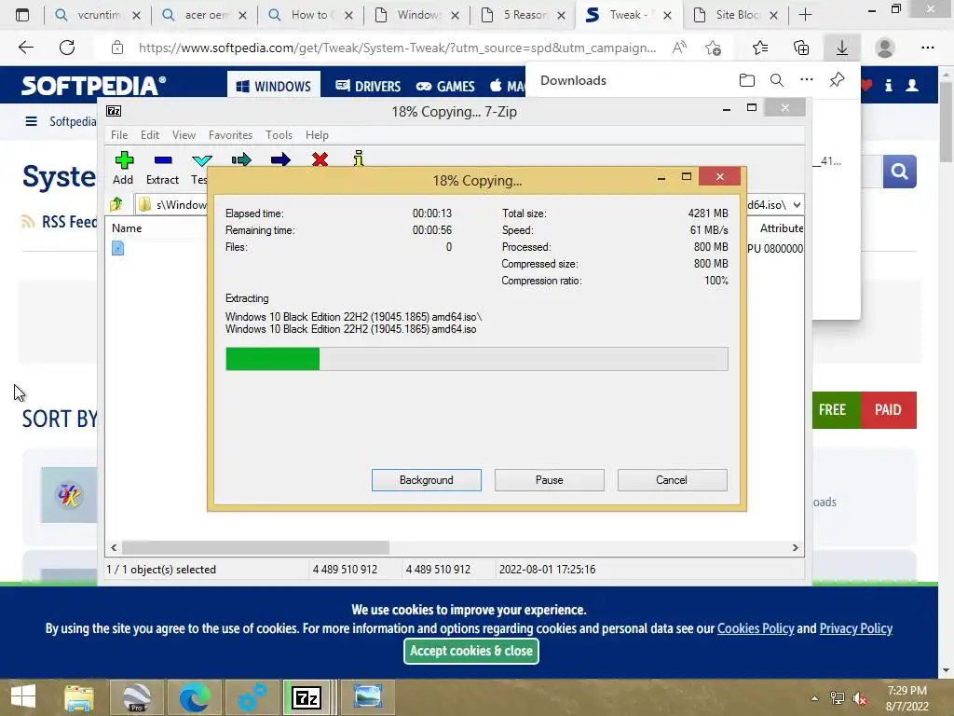954x716 pixels.
Task: Select the PAID filter button
Action: (888, 410)
